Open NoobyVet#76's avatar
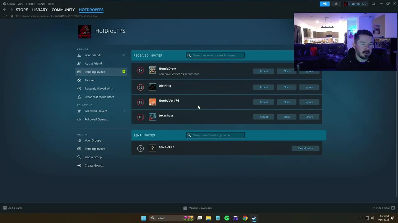This screenshot has height=223, width=398. [x=152, y=102]
